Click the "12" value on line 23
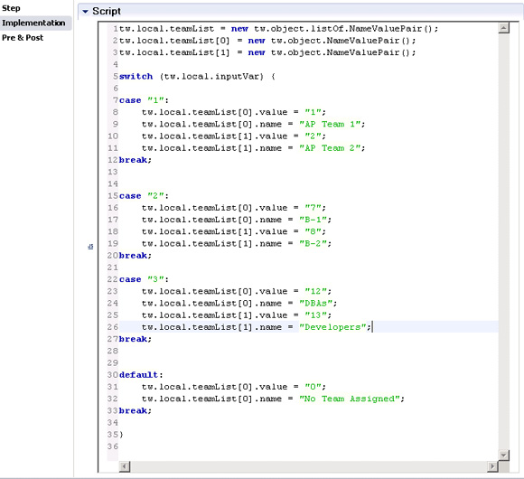524x479 pixels. (316, 292)
